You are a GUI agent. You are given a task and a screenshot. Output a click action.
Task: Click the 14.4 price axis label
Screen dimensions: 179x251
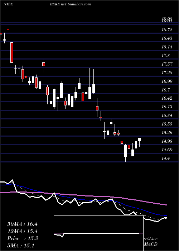(165, 158)
